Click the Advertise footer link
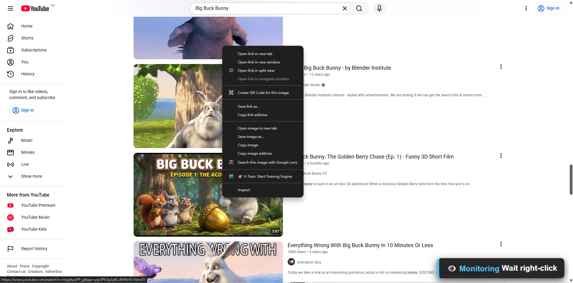573x283 pixels. click(53, 271)
